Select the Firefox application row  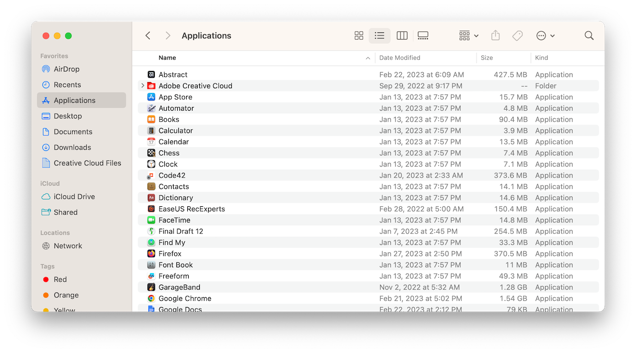click(x=169, y=253)
